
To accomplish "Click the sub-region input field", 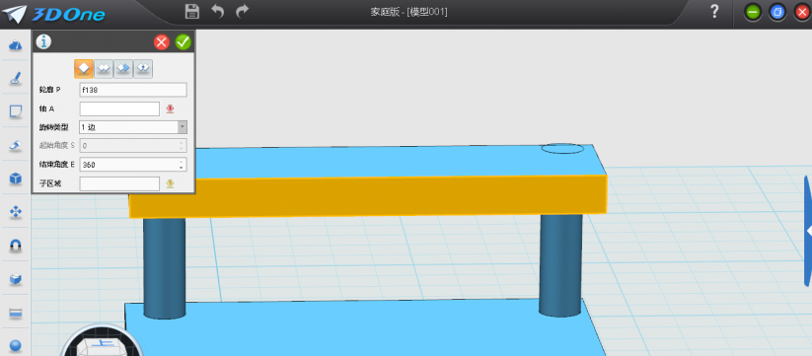I will point(119,183).
